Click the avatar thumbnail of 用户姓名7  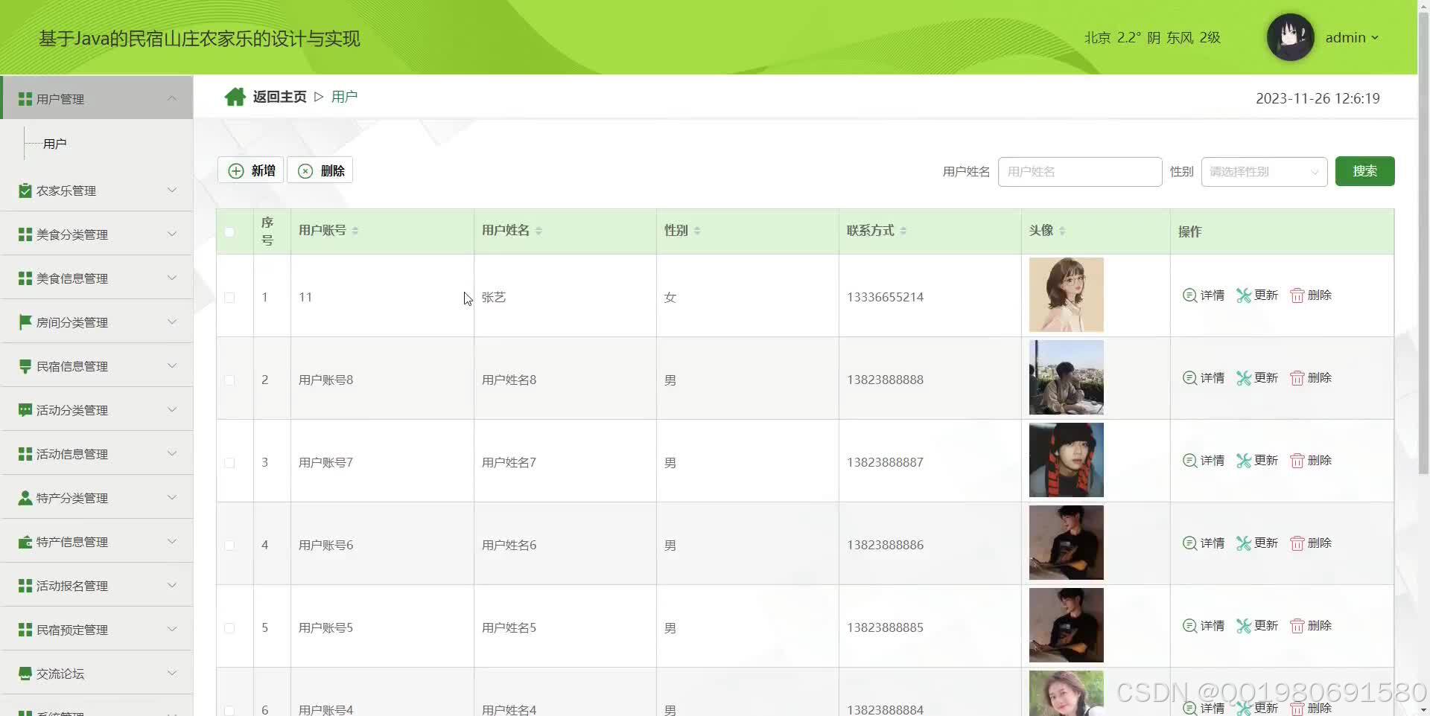[1066, 460]
